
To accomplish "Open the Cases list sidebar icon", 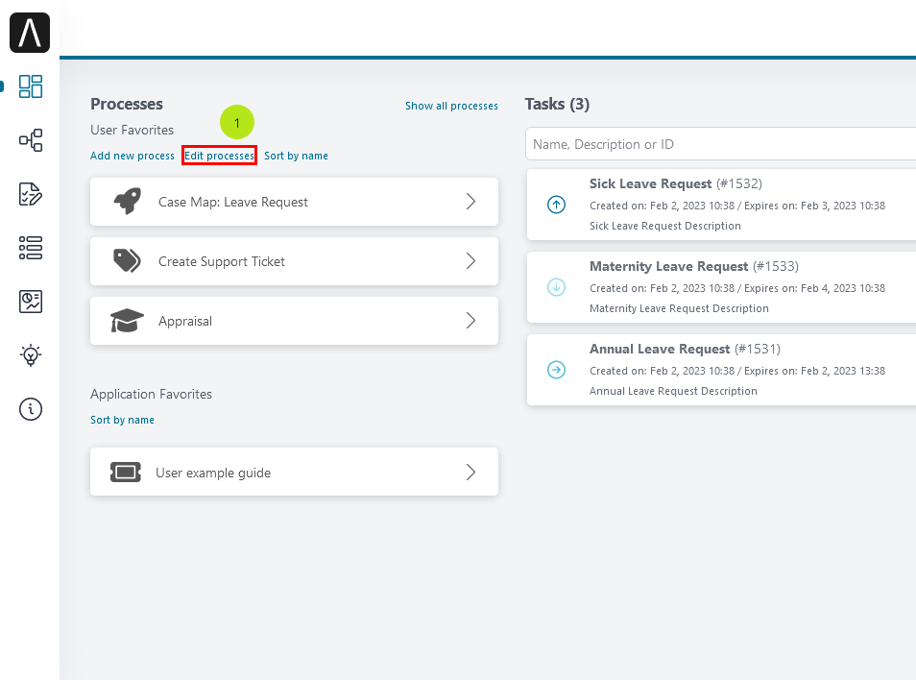I will point(31,248).
